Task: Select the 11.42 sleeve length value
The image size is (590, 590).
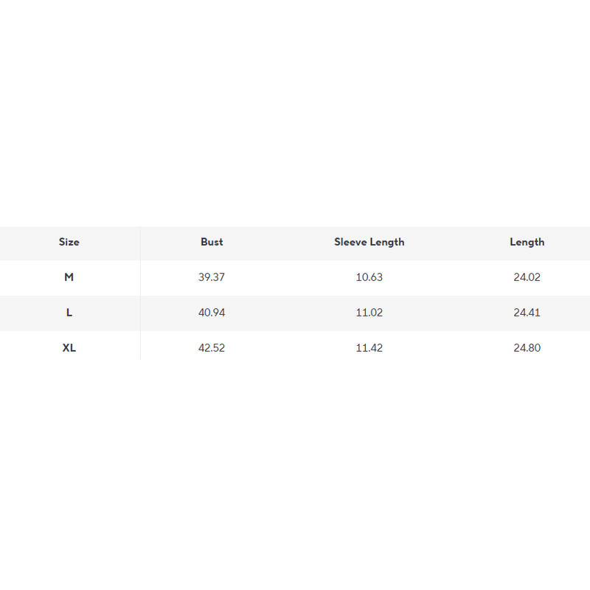Action: coord(369,348)
